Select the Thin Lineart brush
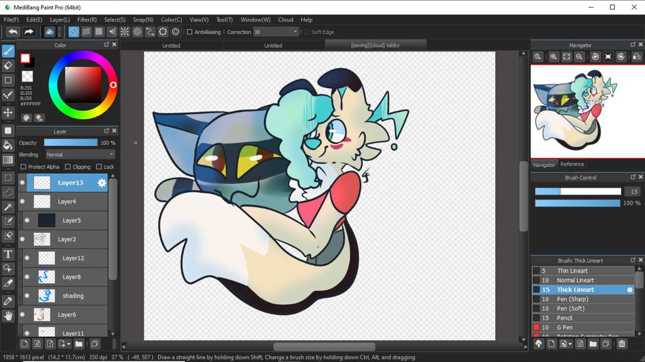The height and width of the screenshot is (362, 645). 583,271
